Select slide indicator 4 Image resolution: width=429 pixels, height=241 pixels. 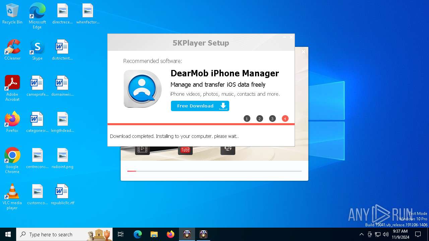285,118
